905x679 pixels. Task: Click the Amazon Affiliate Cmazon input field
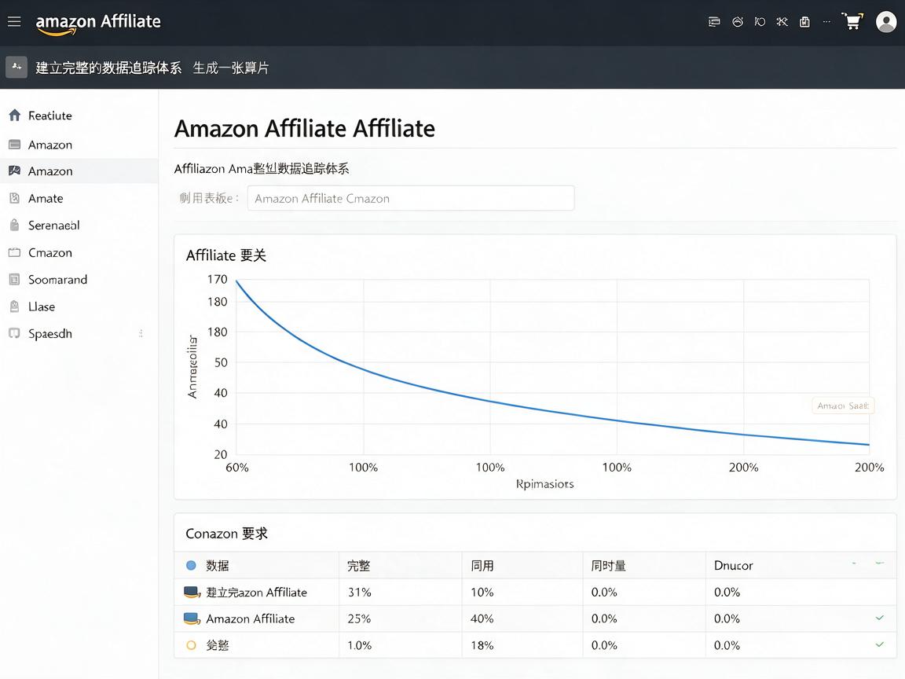[x=411, y=198]
